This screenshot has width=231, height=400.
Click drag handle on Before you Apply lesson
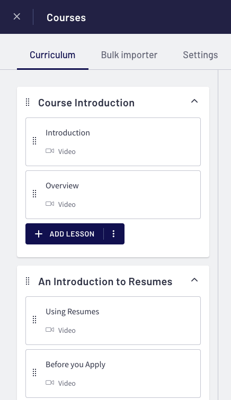[x=34, y=372]
